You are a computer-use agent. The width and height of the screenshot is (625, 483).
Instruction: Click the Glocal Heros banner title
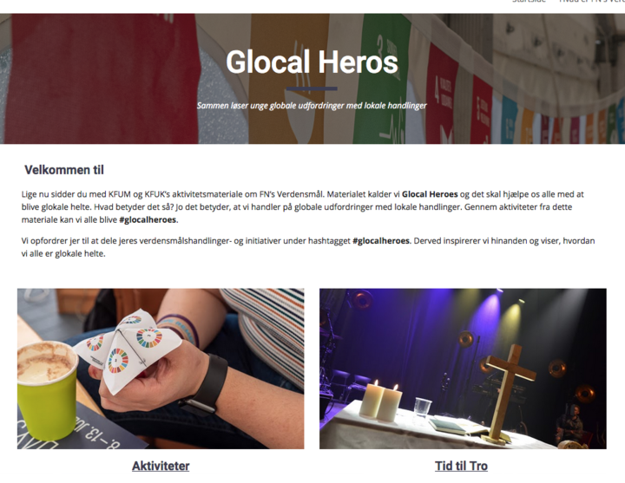312,62
